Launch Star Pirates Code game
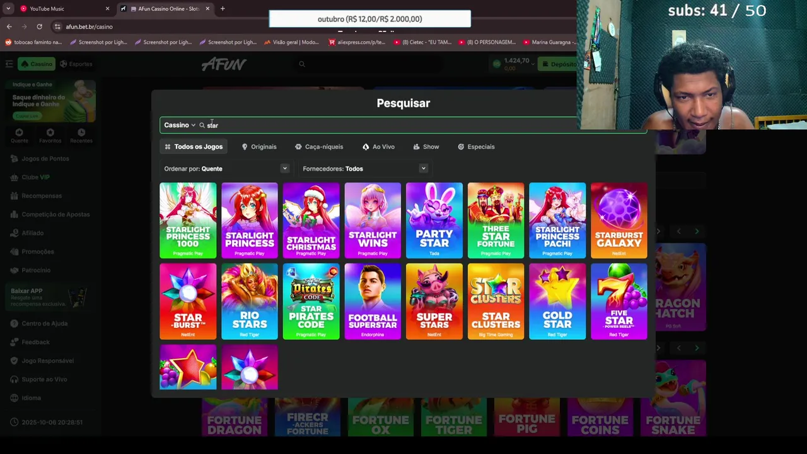807x454 pixels. (x=311, y=301)
